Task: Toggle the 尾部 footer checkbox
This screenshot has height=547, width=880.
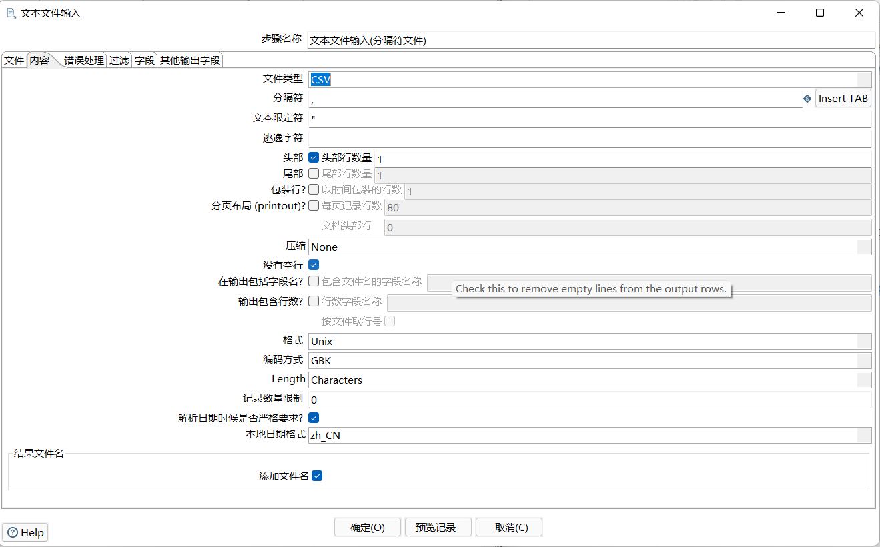Action: (x=314, y=173)
